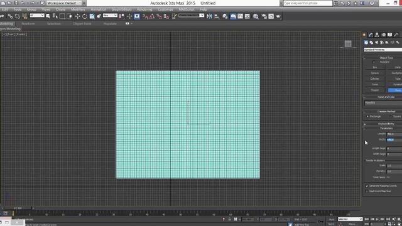The width and height of the screenshot is (402, 226).
Task: Activate the Select and Rotate tool
Action: click(x=85, y=16)
